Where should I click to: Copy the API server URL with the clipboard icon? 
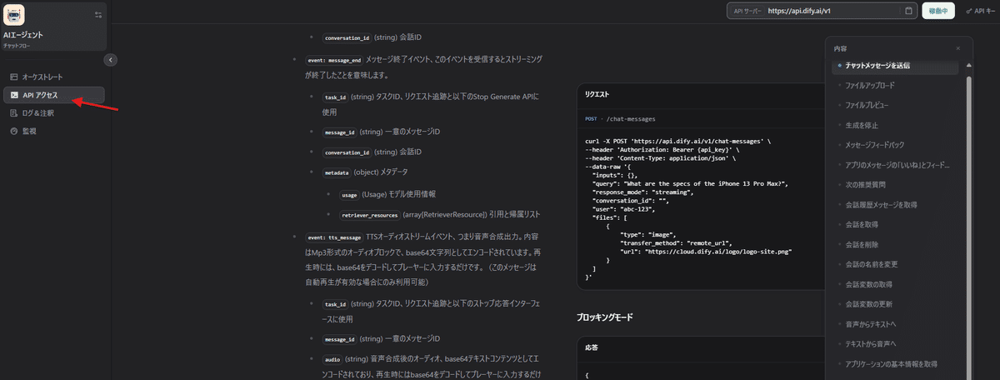(908, 11)
